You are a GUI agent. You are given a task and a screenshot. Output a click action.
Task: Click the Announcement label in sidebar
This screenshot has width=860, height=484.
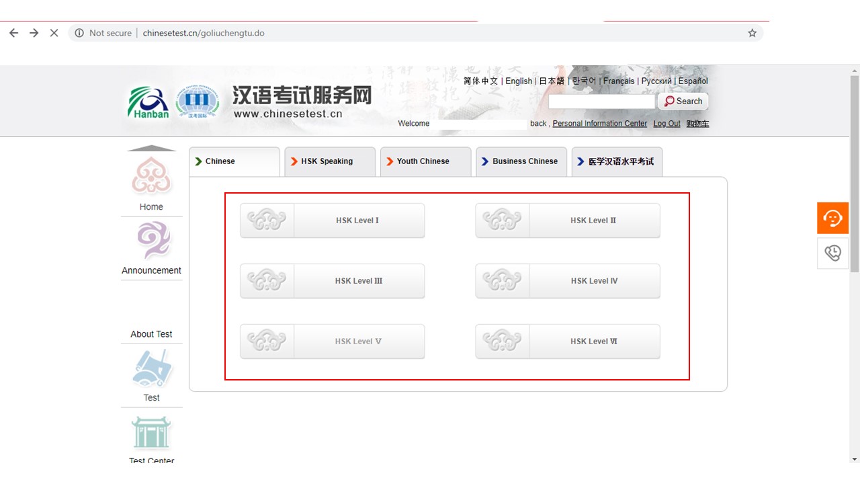151,270
